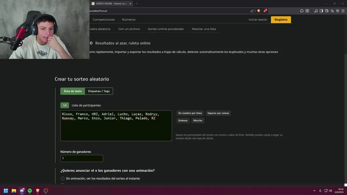This screenshot has width=347, height=195.
Task: Open the browser hamburger menu
Action: [343, 11]
